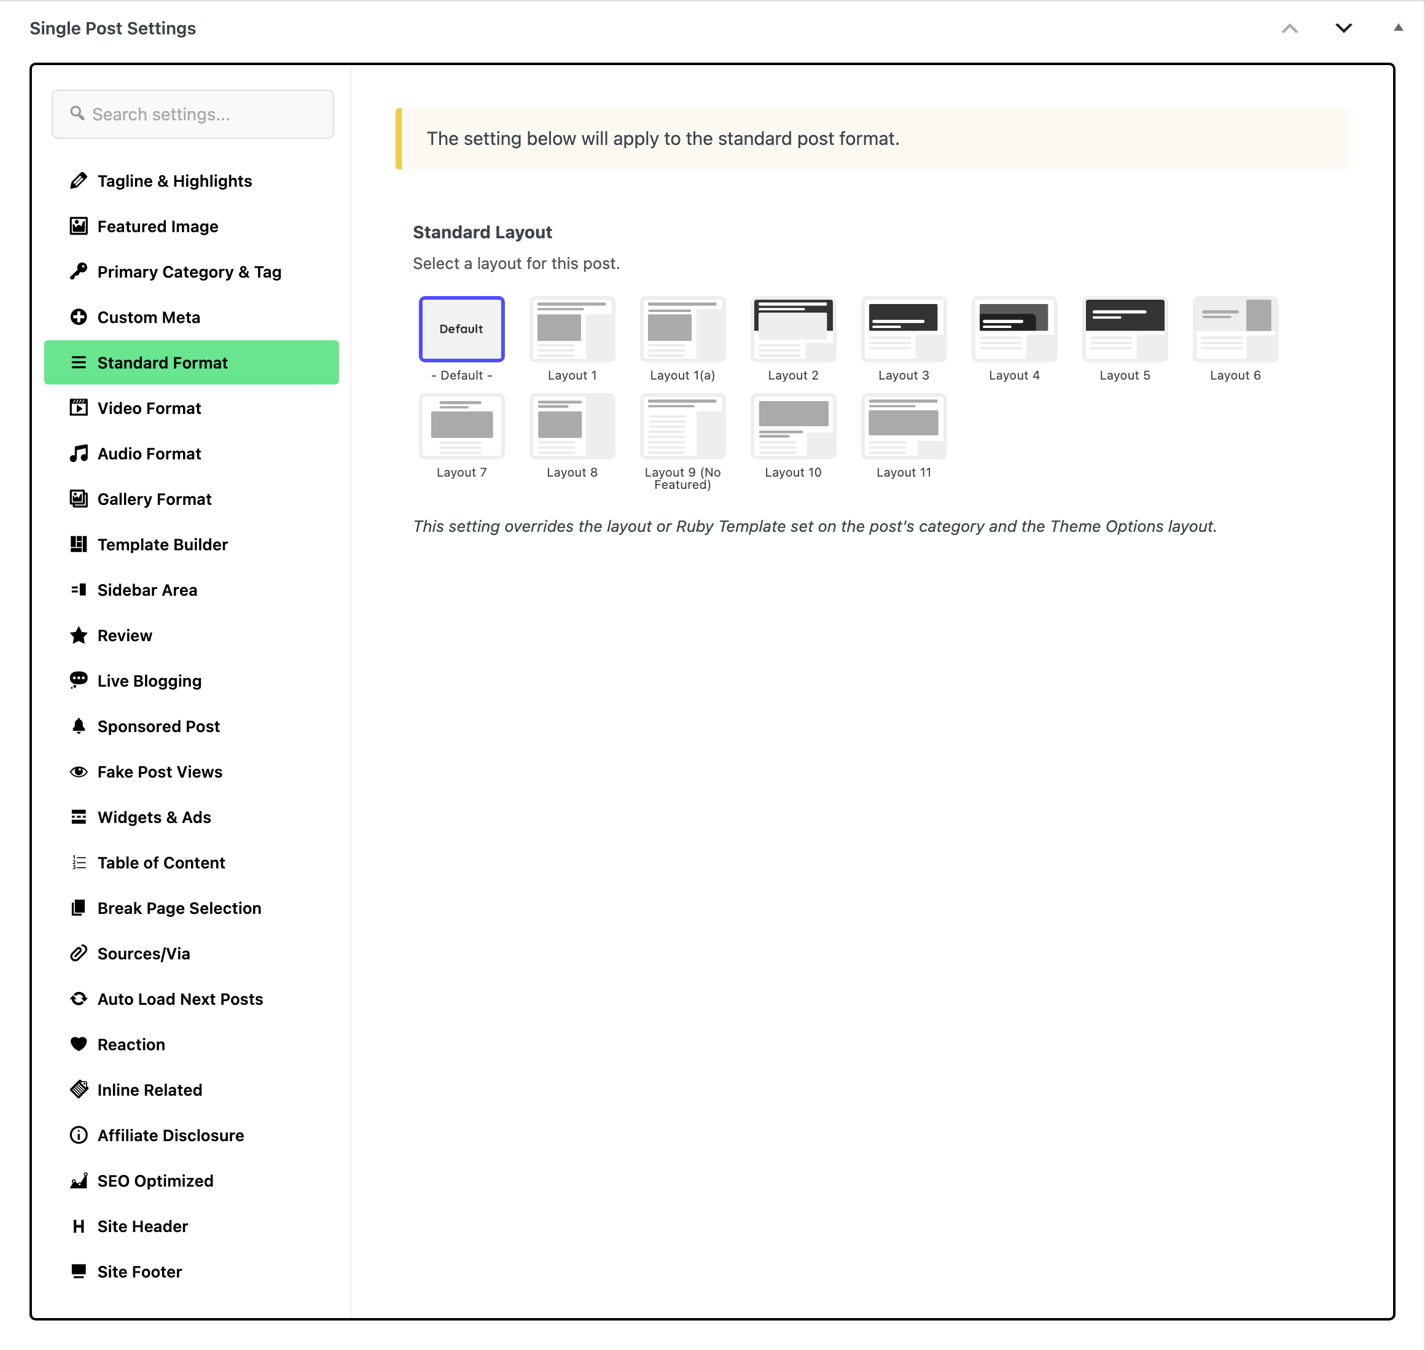Screen dimensions: 1425x1350
Task: Move the settings panel up with the arrow
Action: pos(1290,28)
